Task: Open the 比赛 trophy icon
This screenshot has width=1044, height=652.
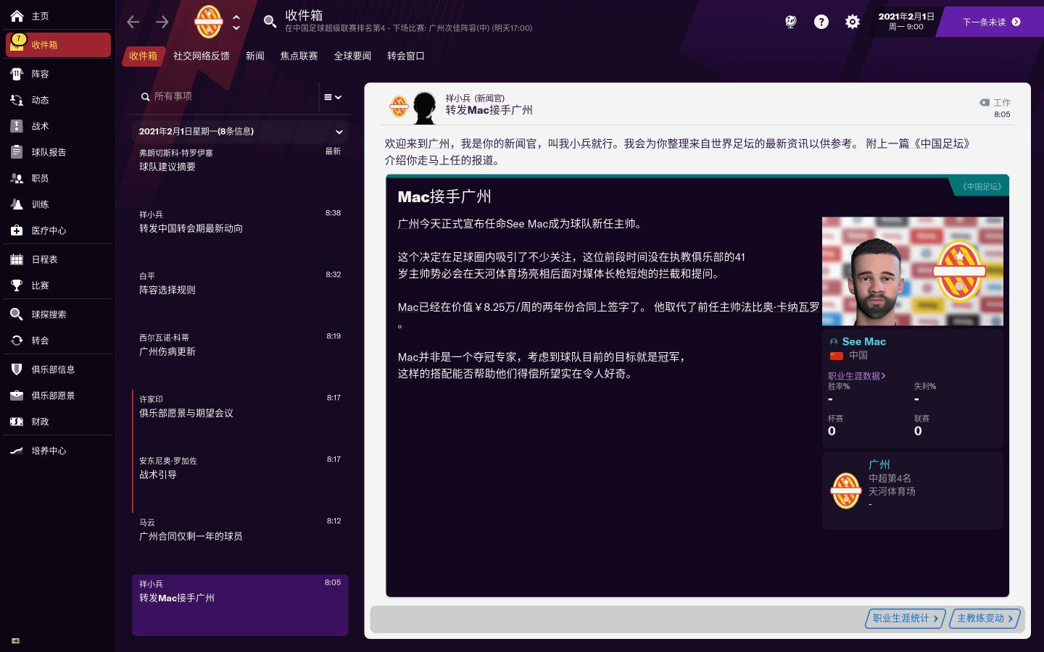Action: point(17,285)
